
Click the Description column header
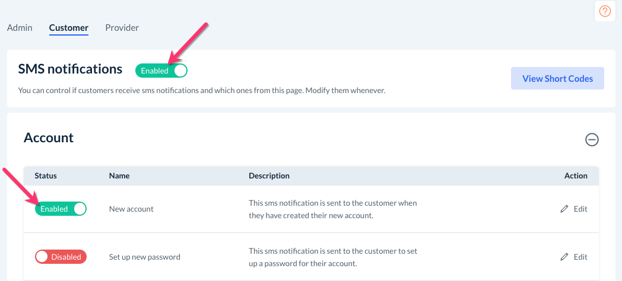click(269, 175)
